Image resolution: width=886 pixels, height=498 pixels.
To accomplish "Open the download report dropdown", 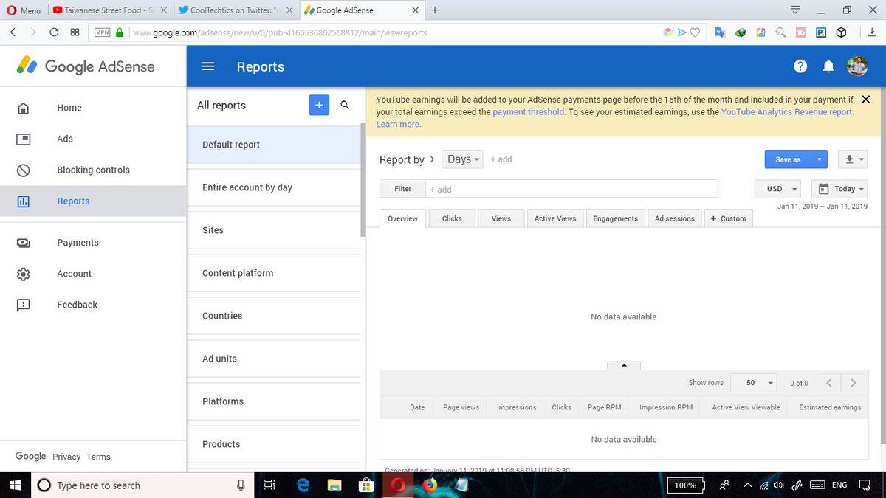I will 854,159.
